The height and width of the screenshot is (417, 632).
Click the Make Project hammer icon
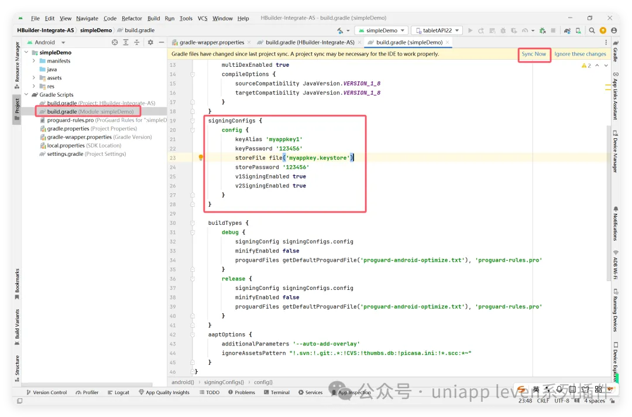tap(340, 30)
